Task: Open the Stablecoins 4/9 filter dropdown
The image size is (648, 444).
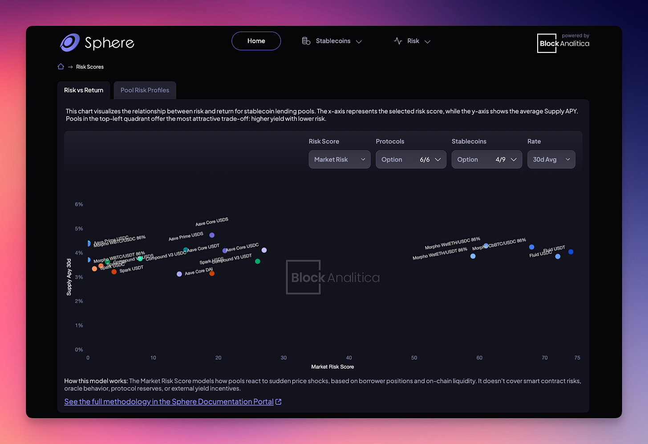Action: click(487, 159)
